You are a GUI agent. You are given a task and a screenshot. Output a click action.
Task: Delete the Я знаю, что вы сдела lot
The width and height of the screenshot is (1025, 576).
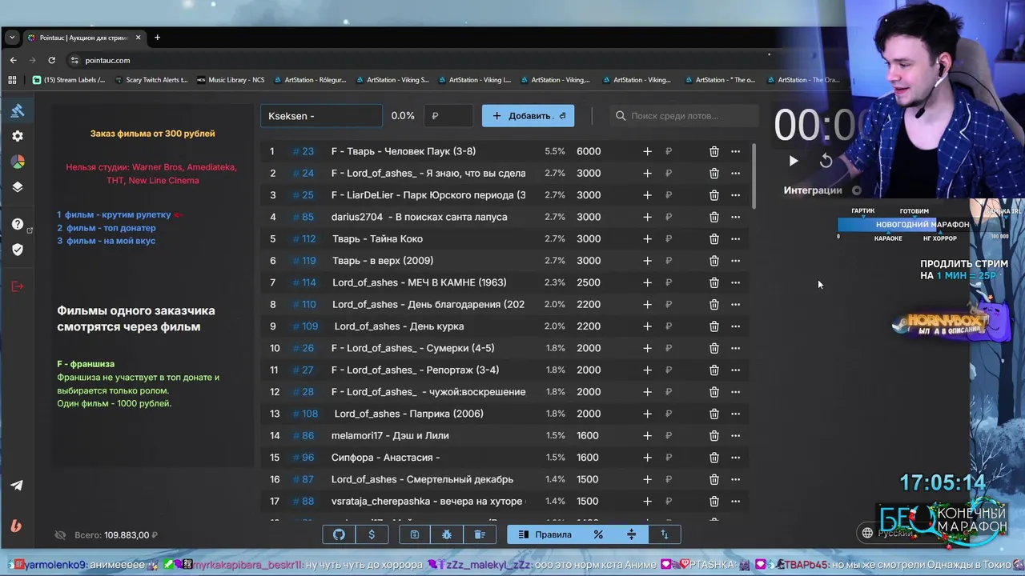pyautogui.click(x=713, y=173)
